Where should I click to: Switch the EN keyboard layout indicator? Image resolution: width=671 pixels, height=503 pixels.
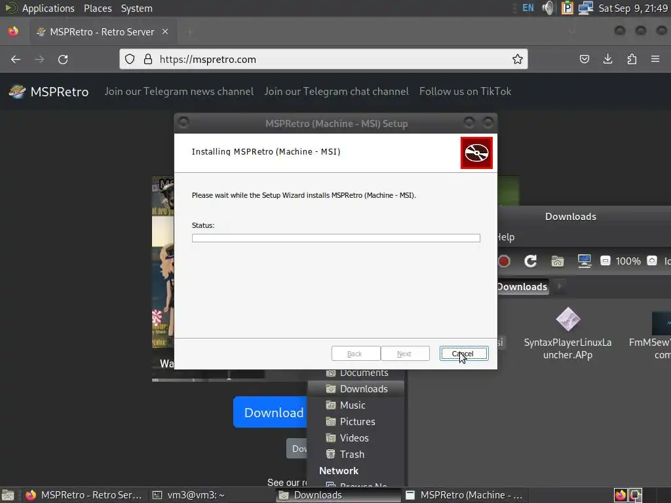click(528, 8)
